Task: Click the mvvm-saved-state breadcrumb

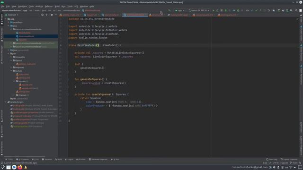Action: tap(11, 10)
